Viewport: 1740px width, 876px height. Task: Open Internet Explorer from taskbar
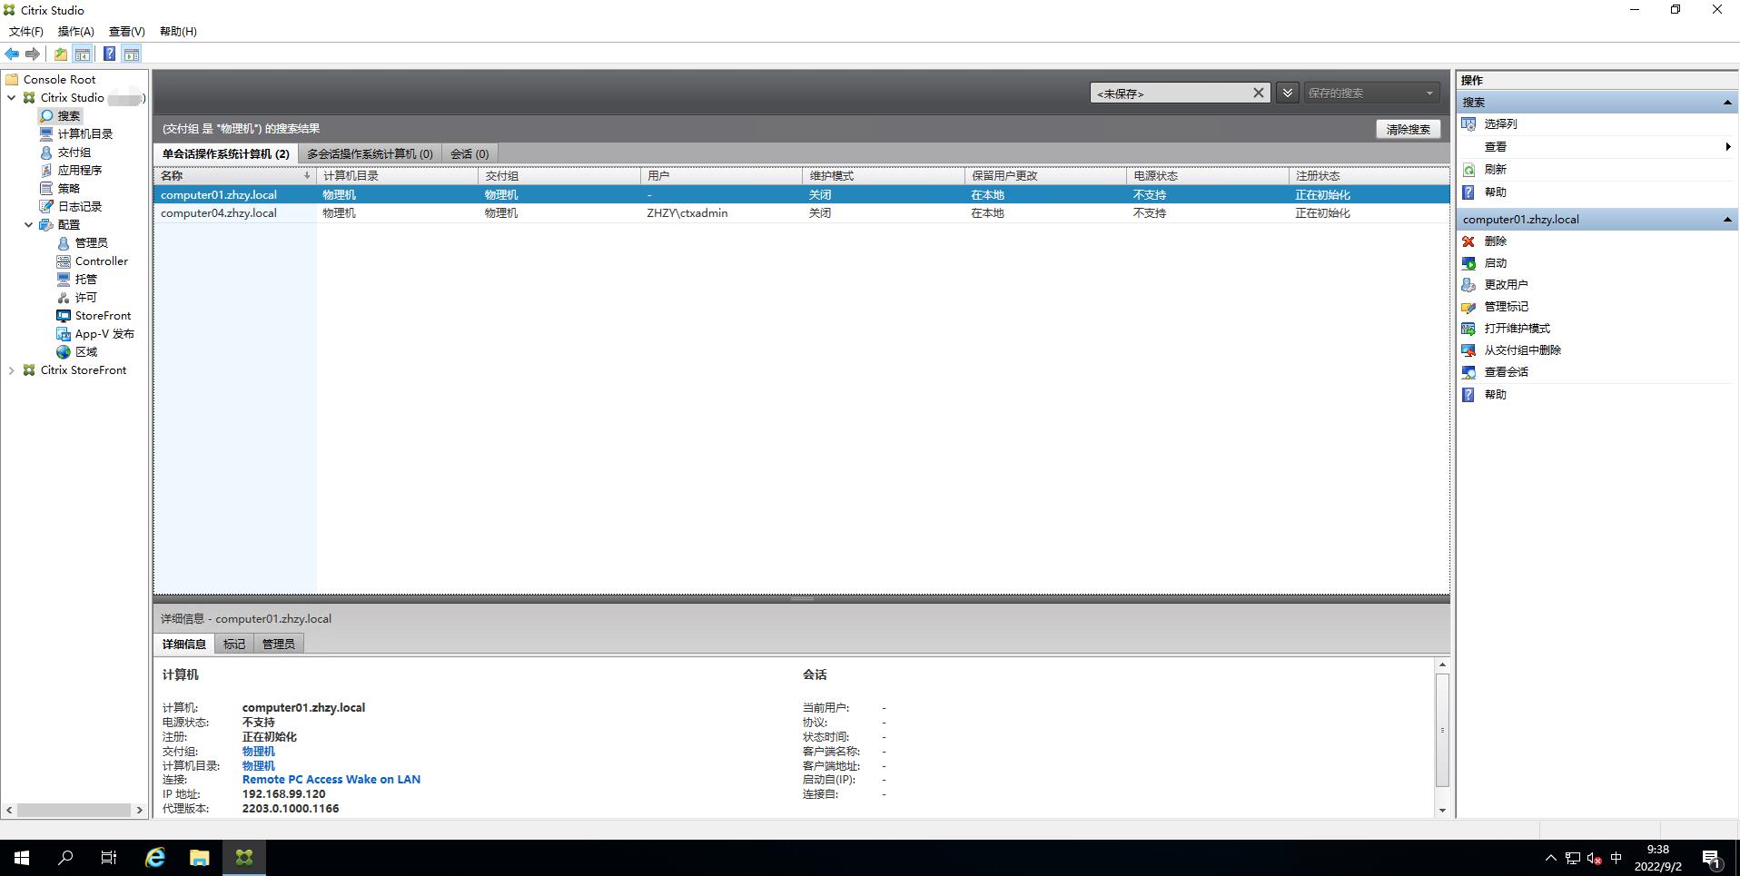(155, 857)
